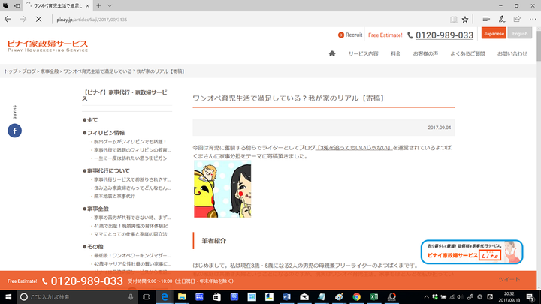Set tabs aside icon in tab bar
541x304 pixels.
(x=17, y=5)
